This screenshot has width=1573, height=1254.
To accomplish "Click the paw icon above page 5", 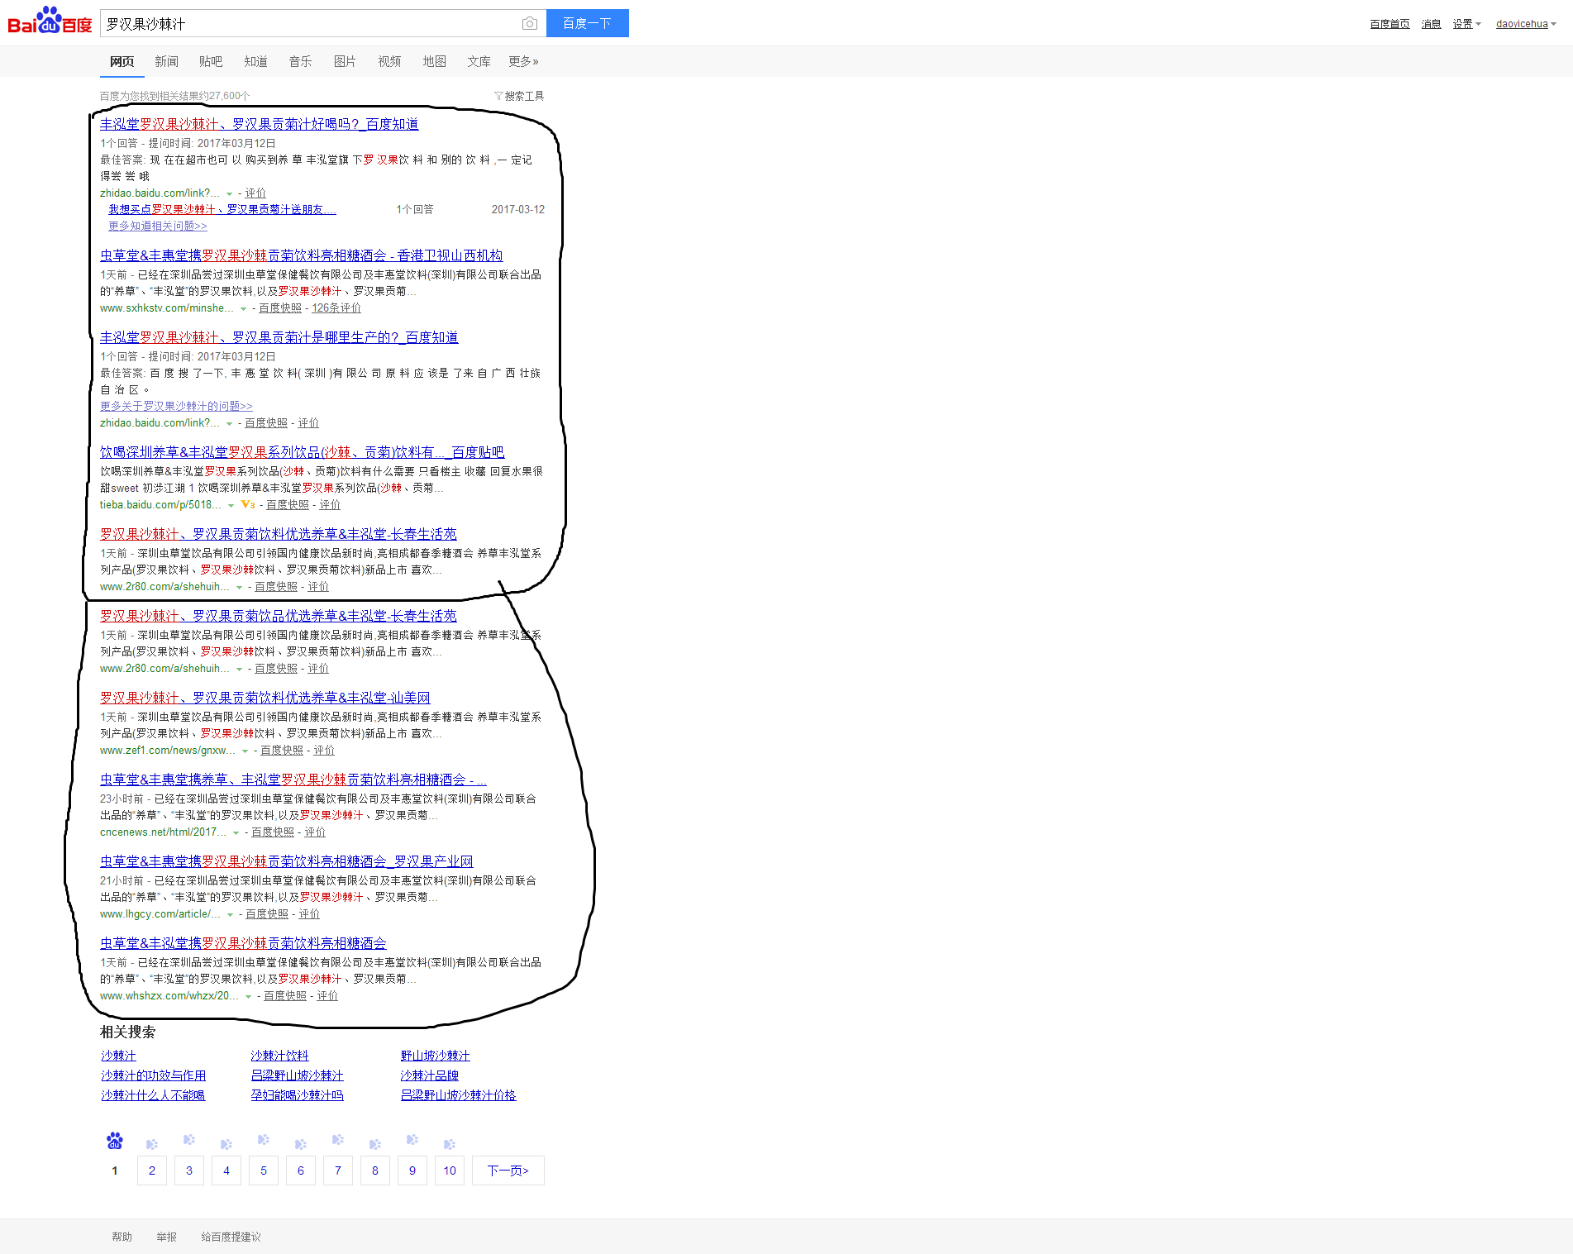I will click(x=264, y=1140).
